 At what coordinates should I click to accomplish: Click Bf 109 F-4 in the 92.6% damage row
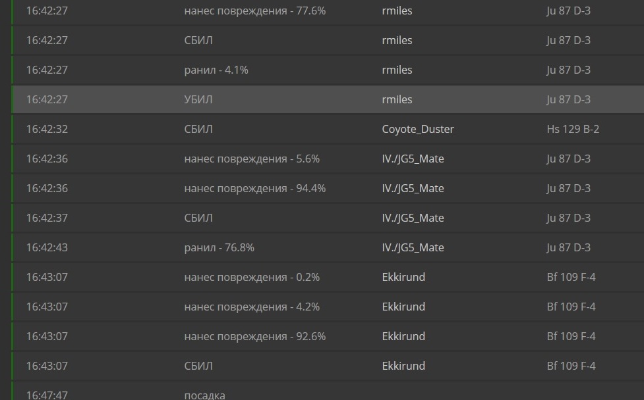pos(571,336)
